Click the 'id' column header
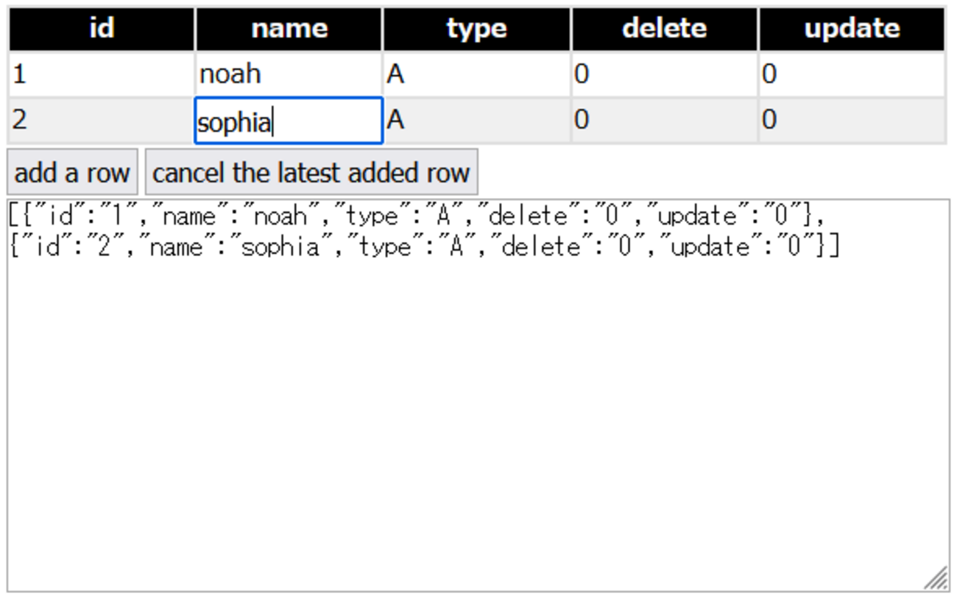Screen dimensions: 957x599 click(x=102, y=29)
